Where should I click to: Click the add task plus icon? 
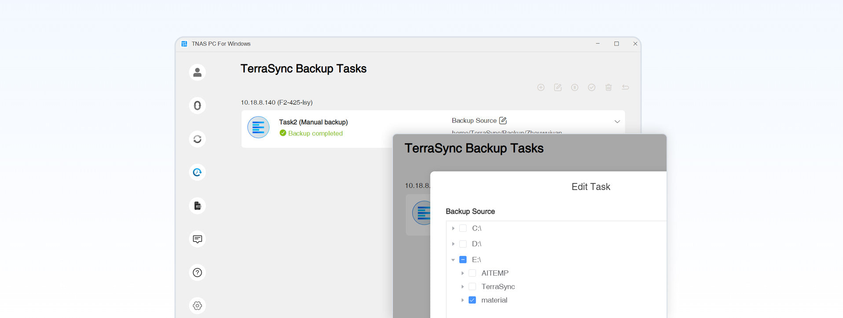[541, 88]
